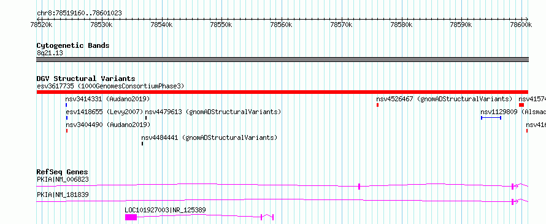Viewport: 546px width, 224px height.
Task: Click the RefSeq Genes track title
Action: tap(63, 172)
